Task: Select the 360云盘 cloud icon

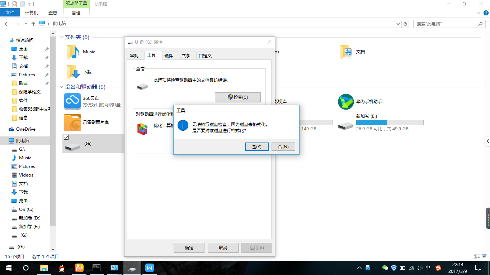Action: click(x=72, y=102)
